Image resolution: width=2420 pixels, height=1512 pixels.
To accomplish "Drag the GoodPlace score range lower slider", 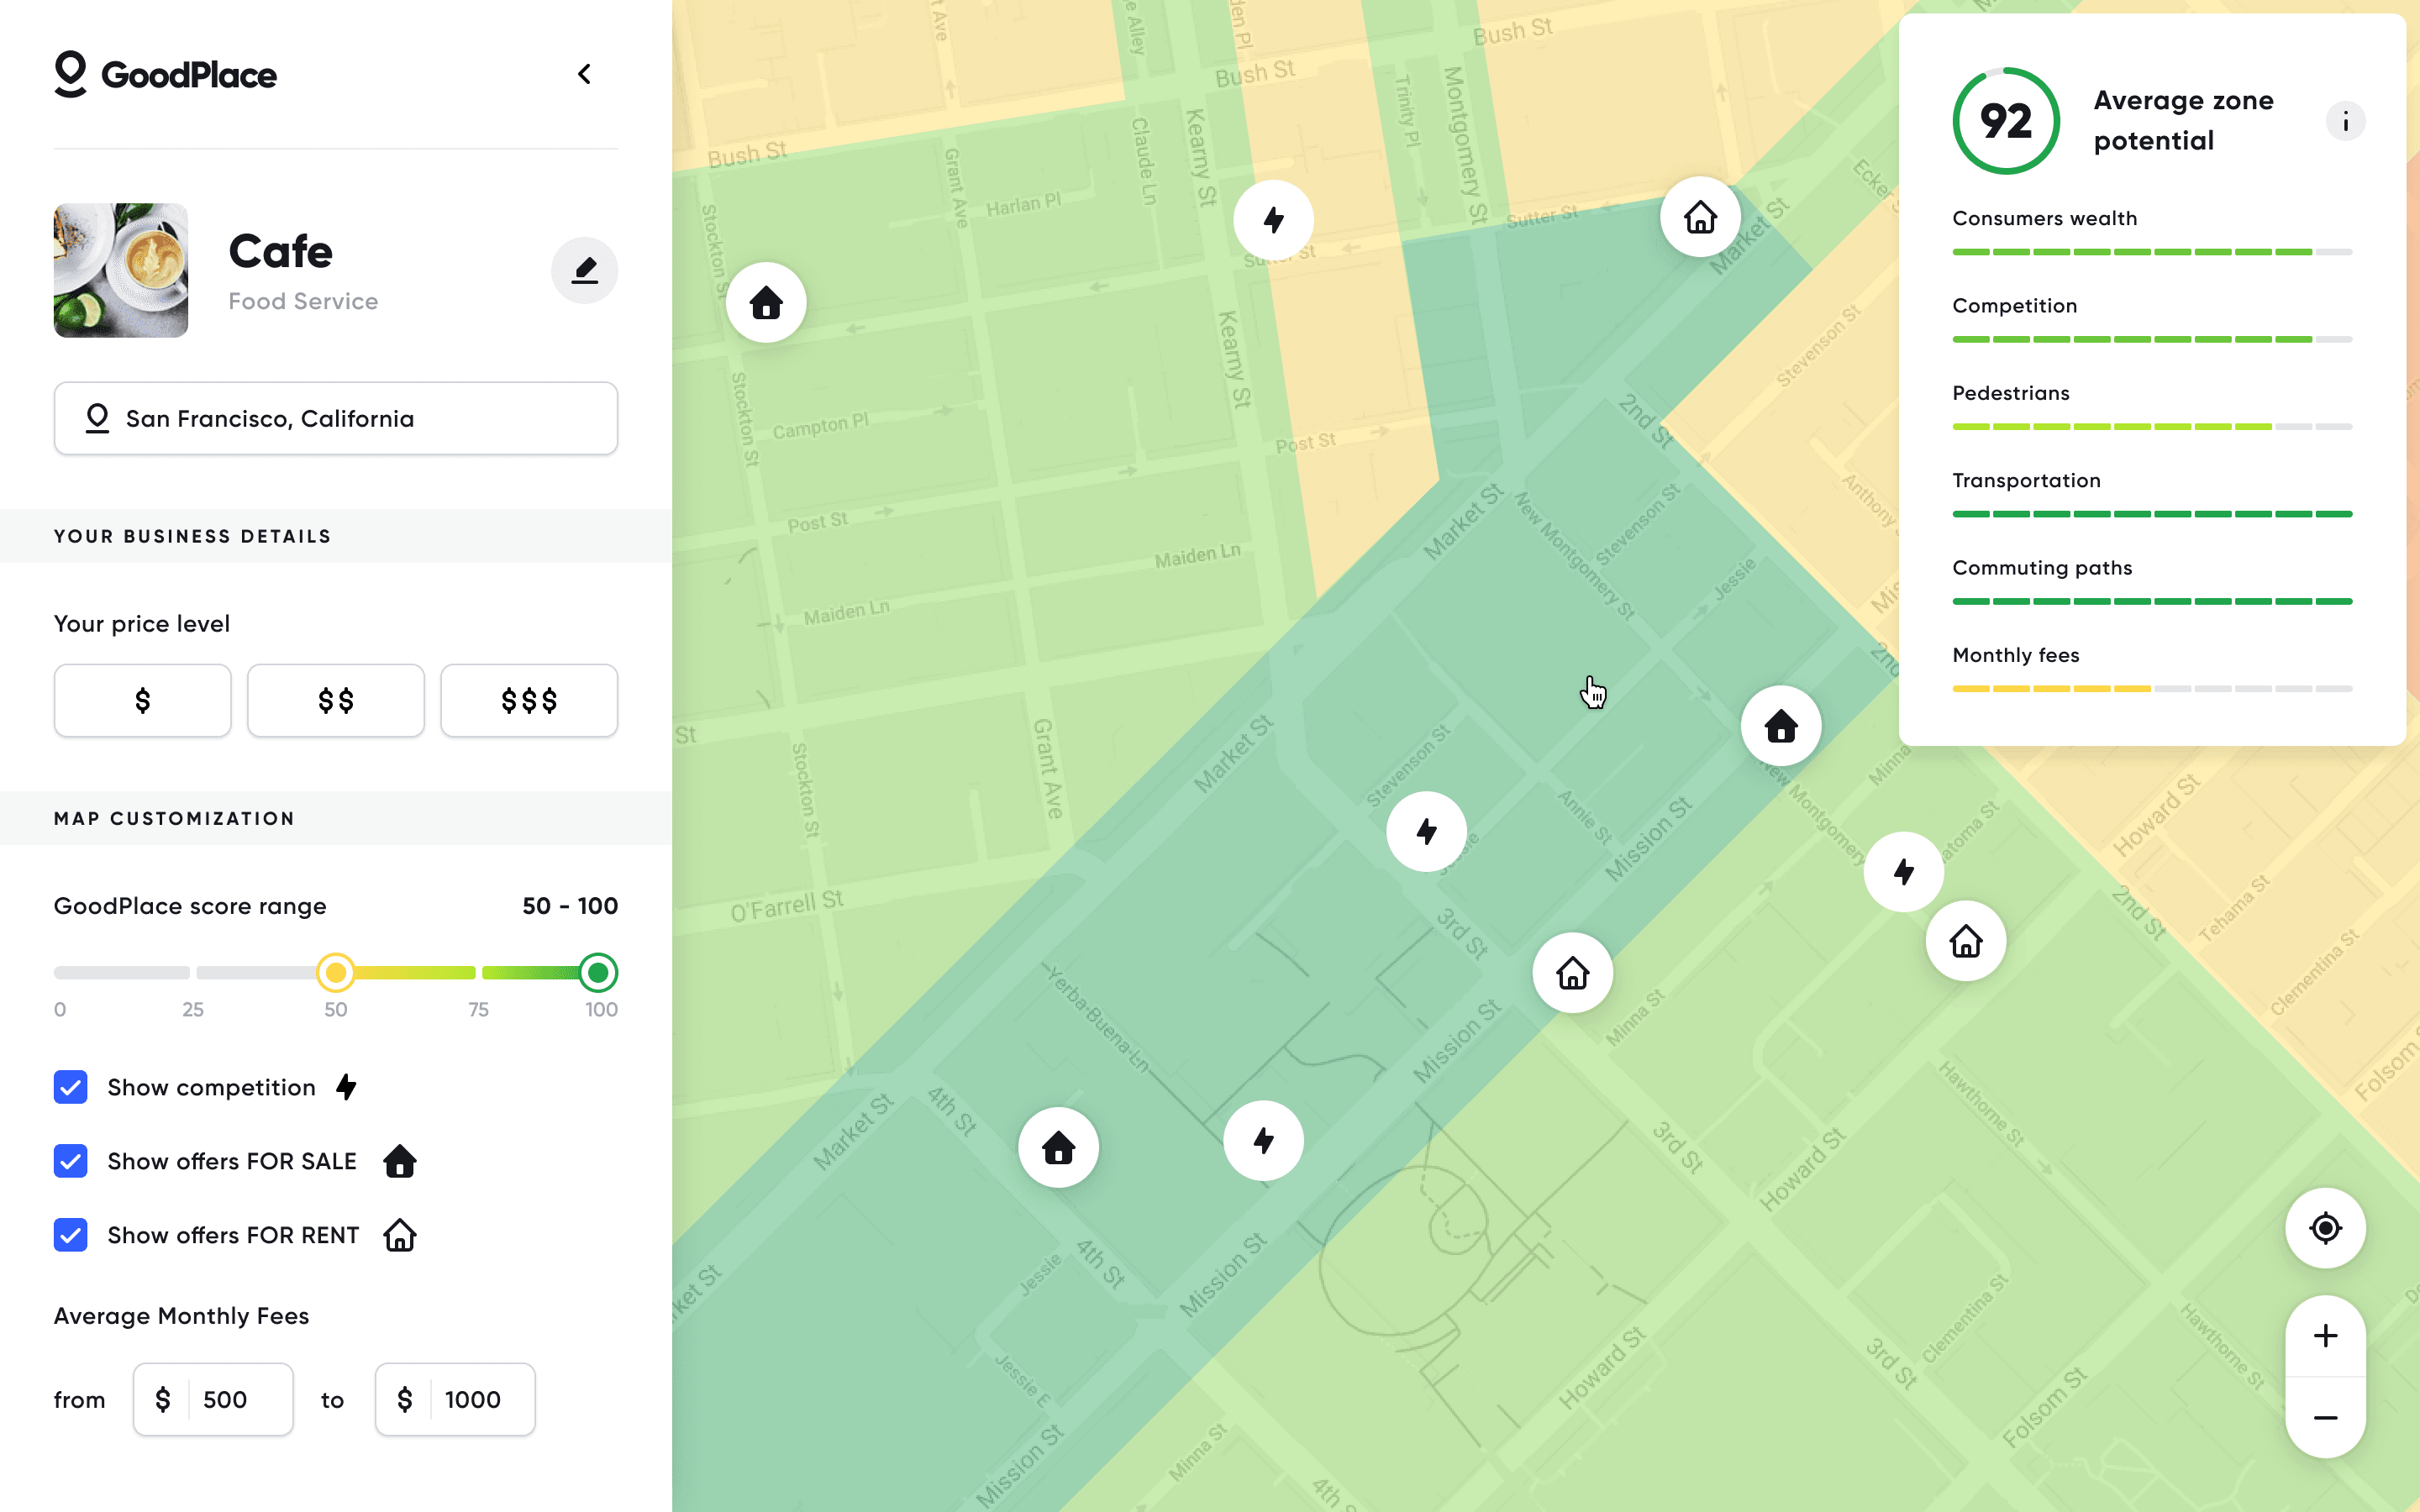I will pos(338,972).
